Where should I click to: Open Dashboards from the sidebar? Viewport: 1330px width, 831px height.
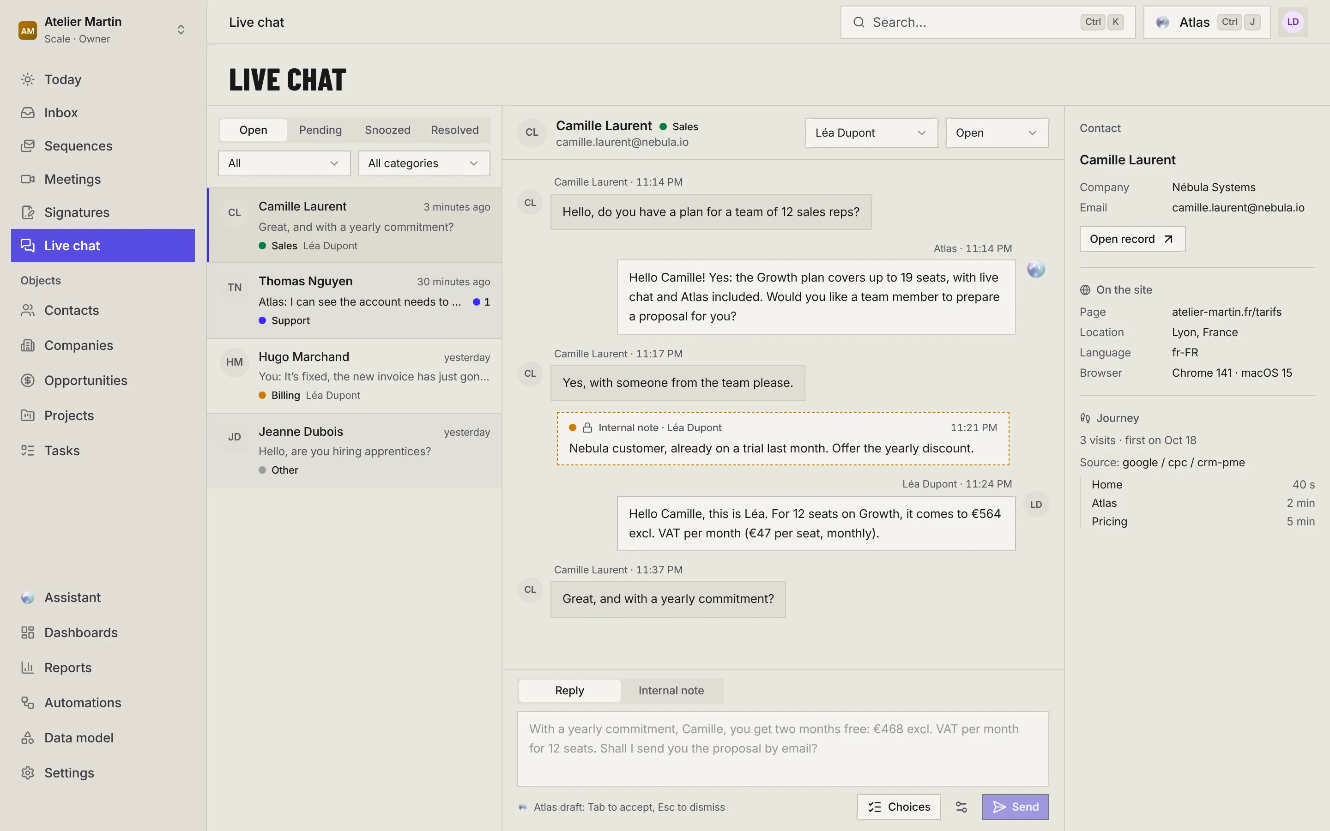click(103, 632)
